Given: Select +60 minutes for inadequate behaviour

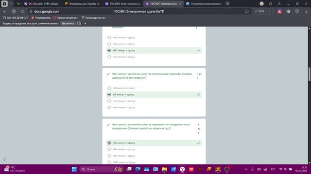Looking at the screenshot, I should 109,149.
